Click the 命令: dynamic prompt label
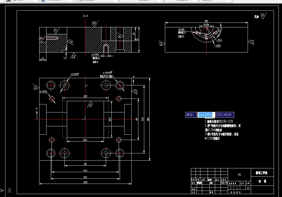Image resolution: width=282 pixels, height=197 pixels. (191, 115)
